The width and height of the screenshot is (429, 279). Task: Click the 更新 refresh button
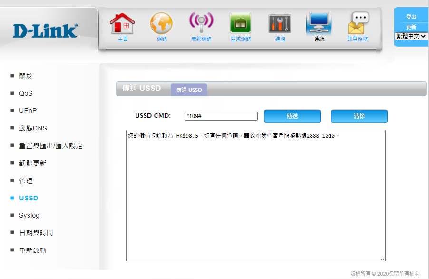click(x=411, y=27)
